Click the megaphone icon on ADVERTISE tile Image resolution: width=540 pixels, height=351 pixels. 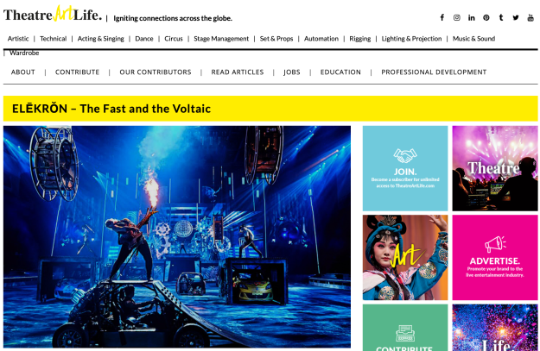click(x=495, y=244)
